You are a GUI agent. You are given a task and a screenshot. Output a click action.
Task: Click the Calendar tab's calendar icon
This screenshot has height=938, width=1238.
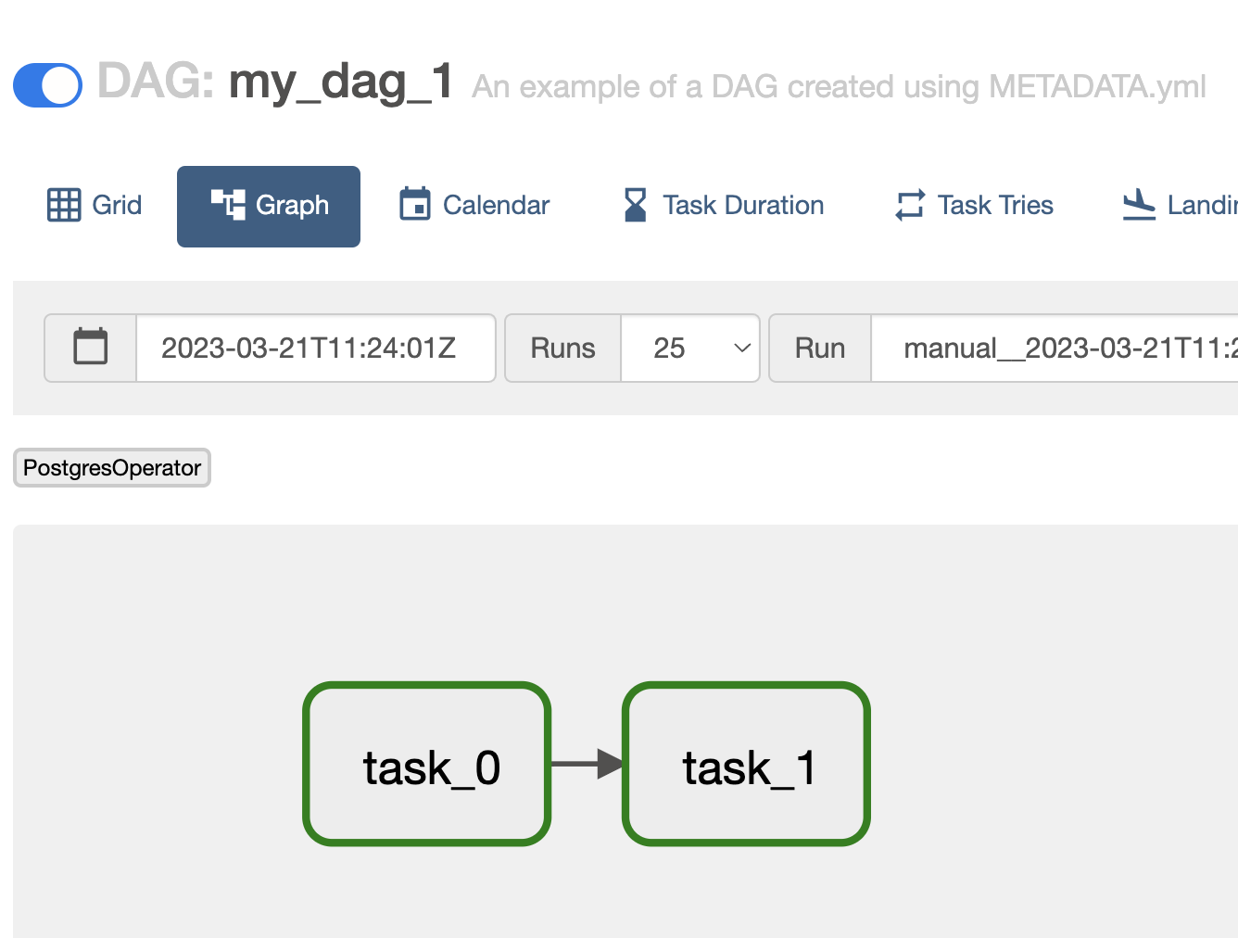tap(415, 204)
